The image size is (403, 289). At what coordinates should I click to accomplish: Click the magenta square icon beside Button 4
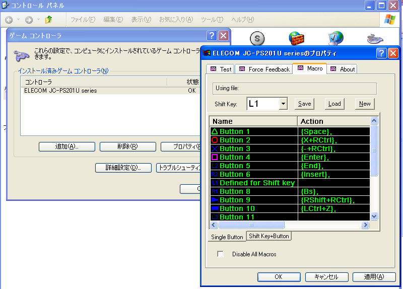pyautogui.click(x=215, y=157)
